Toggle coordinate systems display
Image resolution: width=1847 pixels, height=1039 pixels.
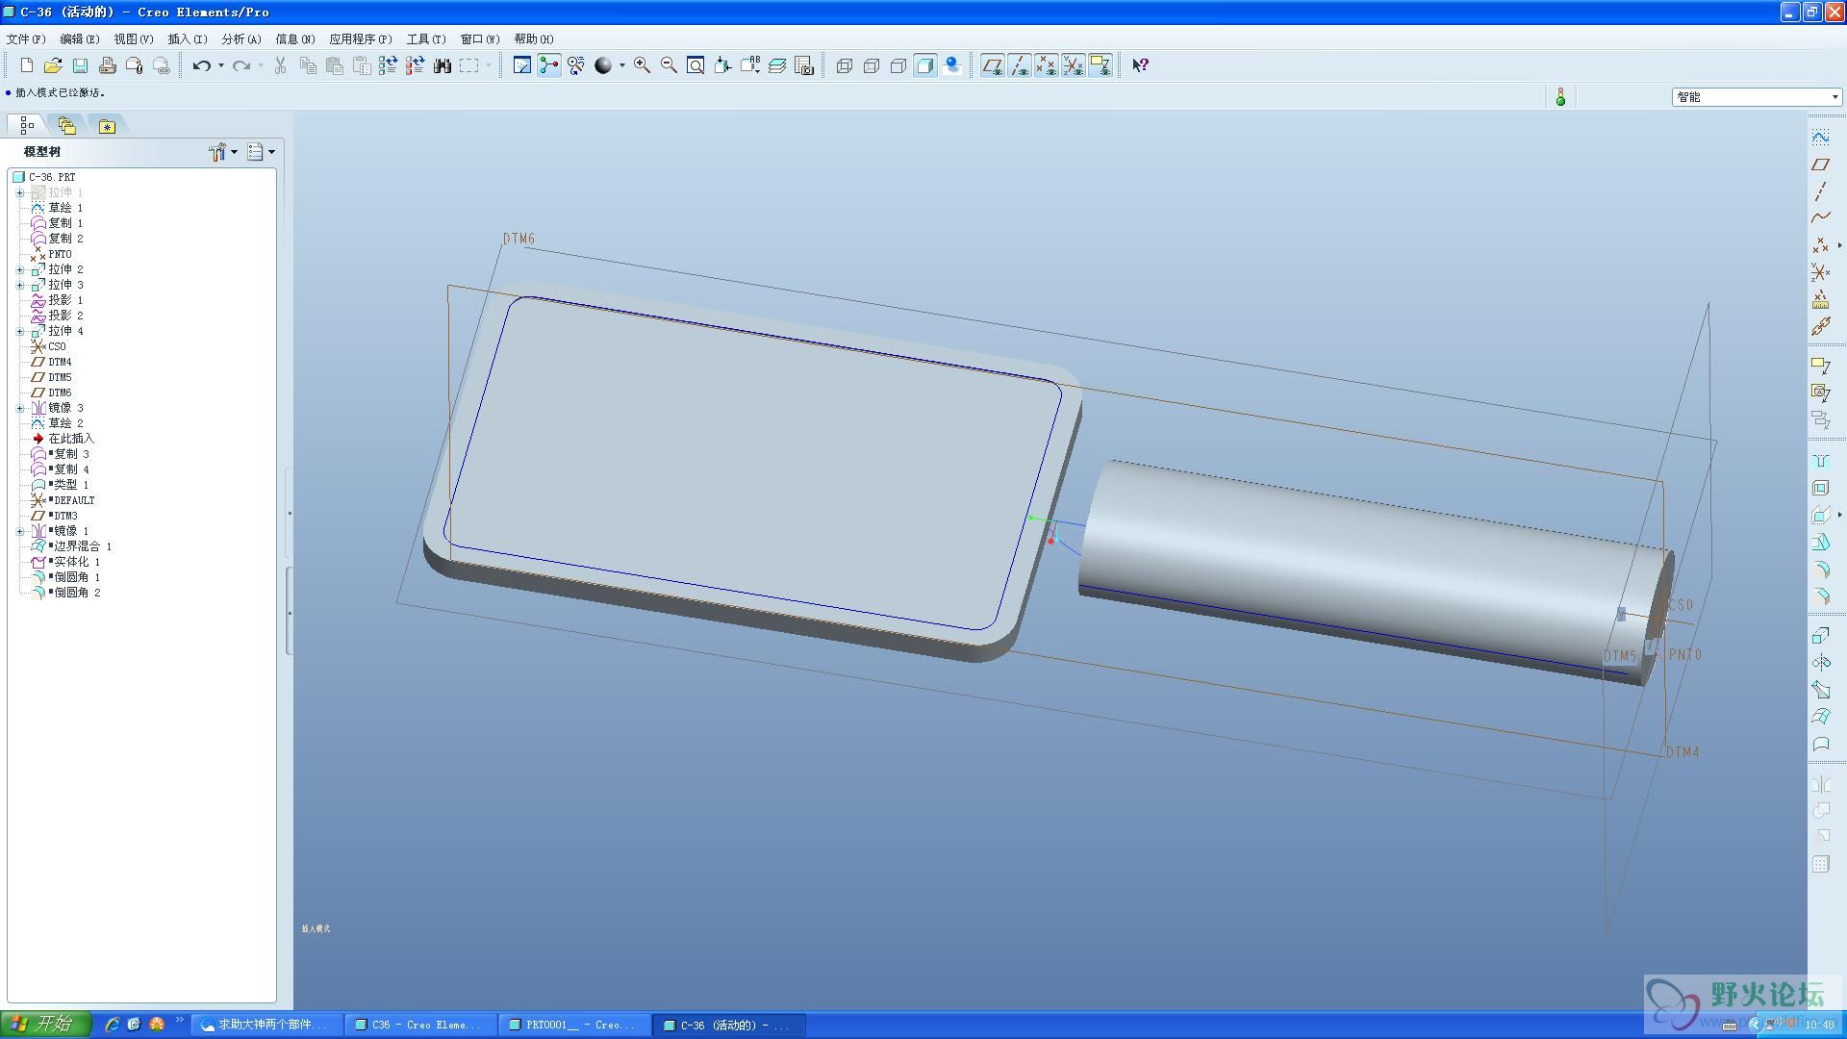(1074, 65)
